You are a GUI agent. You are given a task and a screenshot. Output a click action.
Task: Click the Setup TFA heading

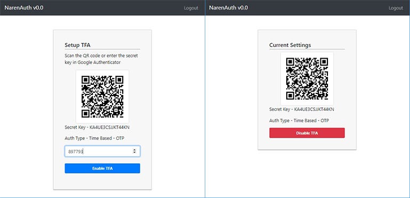click(77, 45)
